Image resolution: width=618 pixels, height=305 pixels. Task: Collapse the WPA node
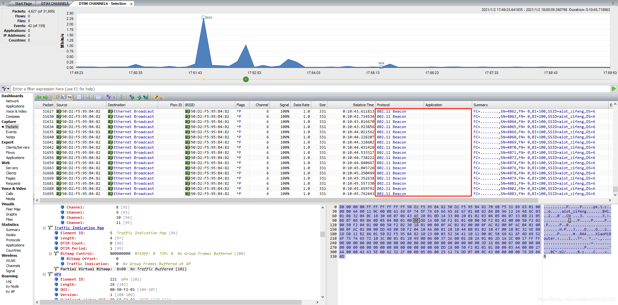point(44,274)
